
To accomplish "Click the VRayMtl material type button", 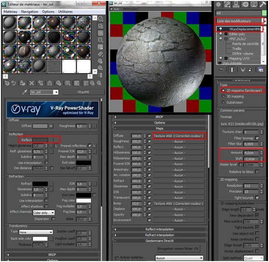I will tap(83, 92).
